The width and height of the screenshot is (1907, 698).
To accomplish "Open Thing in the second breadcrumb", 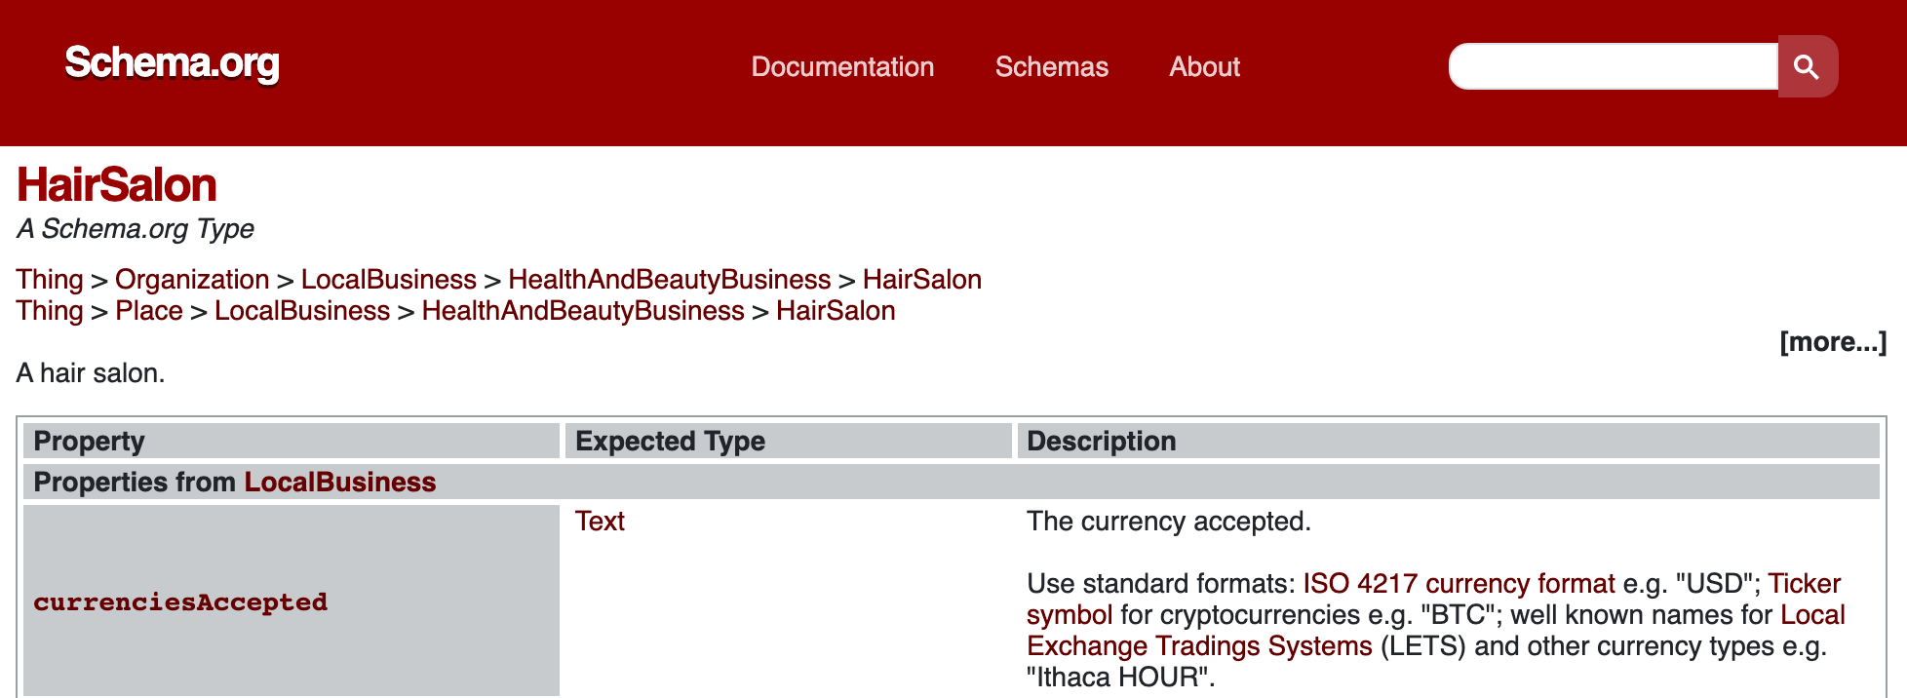I will (x=50, y=311).
